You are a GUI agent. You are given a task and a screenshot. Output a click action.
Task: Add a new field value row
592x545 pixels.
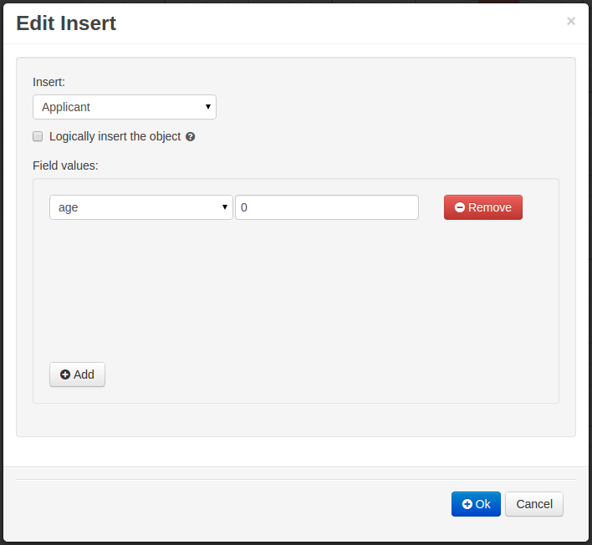78,374
